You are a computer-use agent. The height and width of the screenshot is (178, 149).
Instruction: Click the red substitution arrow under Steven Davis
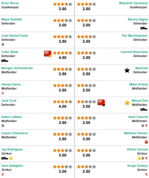pyautogui.click(x=3, y=93)
